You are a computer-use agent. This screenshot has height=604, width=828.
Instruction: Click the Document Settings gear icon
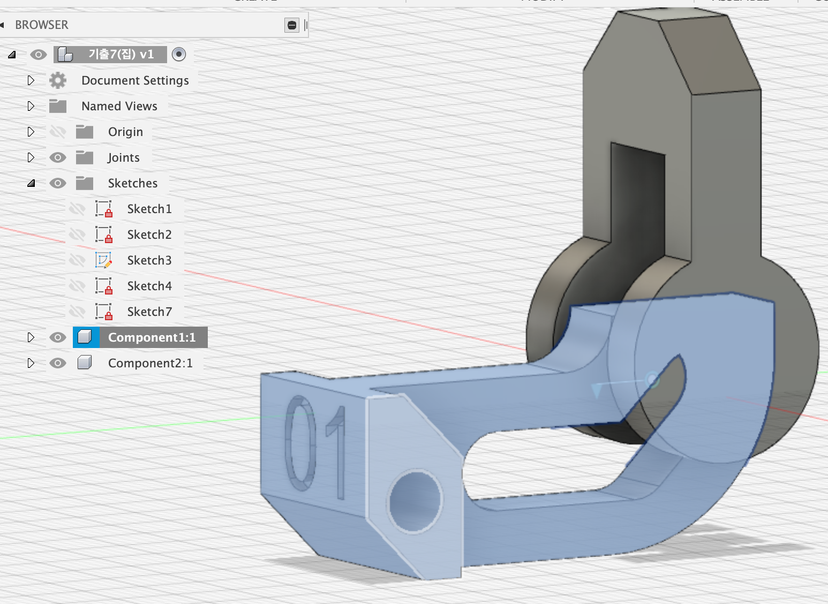[58, 80]
